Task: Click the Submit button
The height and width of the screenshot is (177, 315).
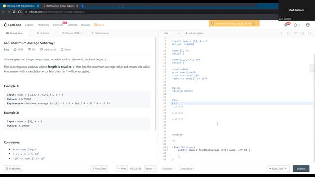Action: [x=301, y=168]
